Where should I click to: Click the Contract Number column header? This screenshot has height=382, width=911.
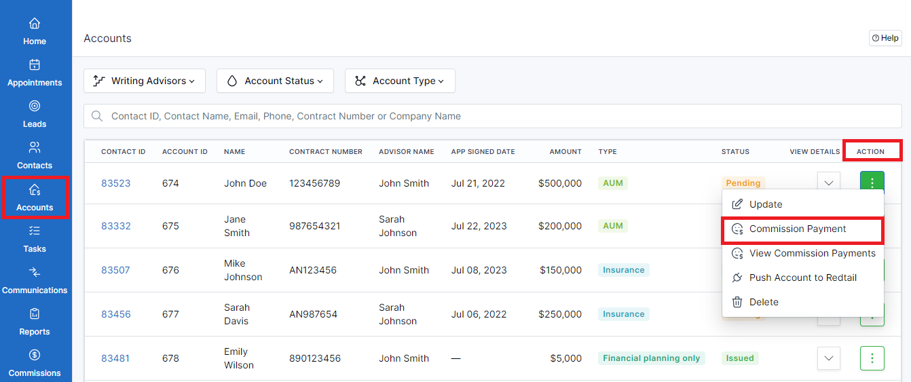tap(326, 151)
